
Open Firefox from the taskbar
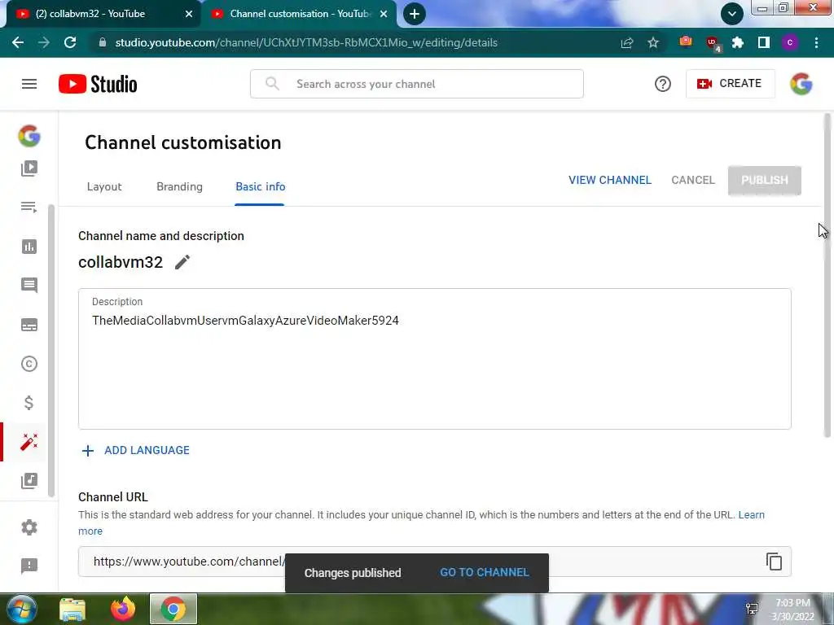123,609
